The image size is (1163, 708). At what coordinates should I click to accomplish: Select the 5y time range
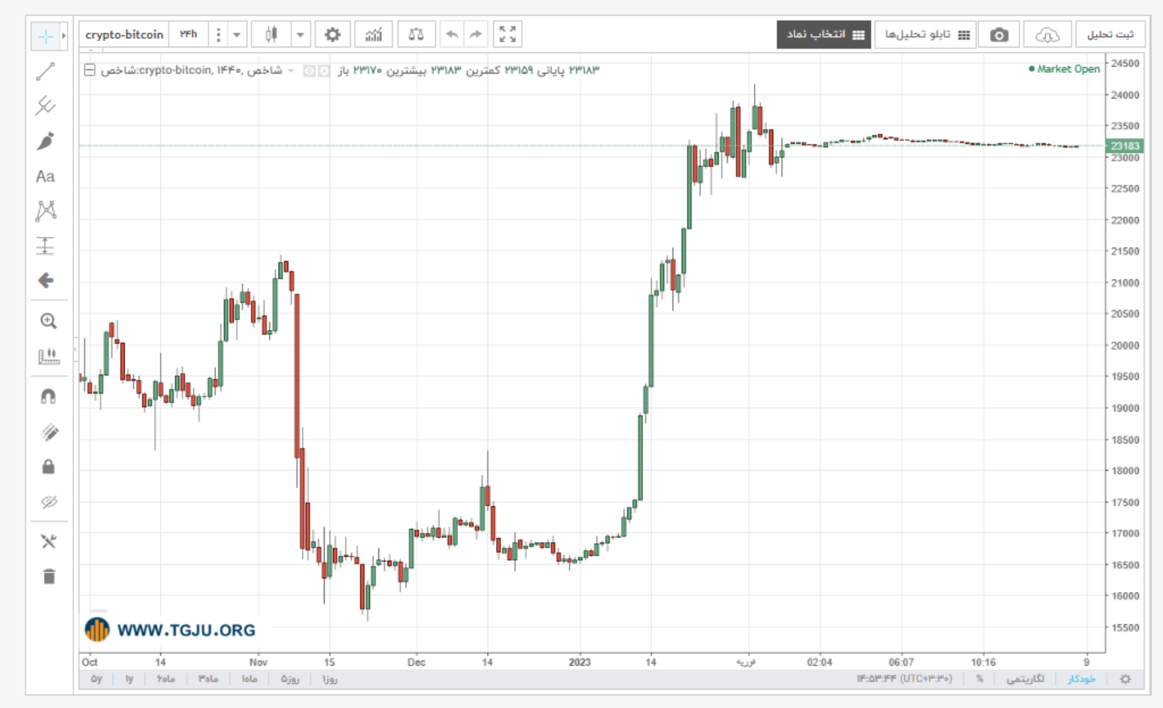coord(96,678)
